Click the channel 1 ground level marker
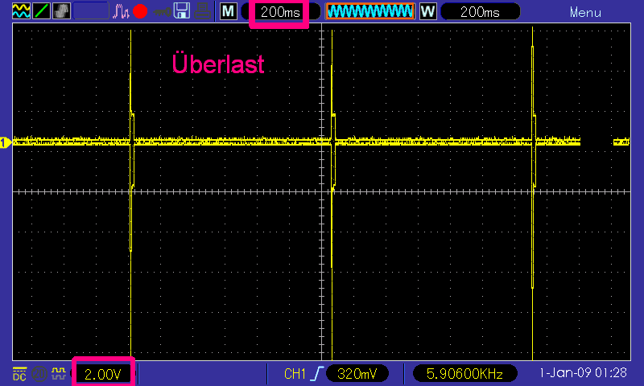 pos(6,142)
